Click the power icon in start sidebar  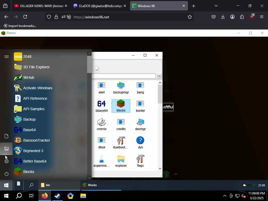[7, 174]
